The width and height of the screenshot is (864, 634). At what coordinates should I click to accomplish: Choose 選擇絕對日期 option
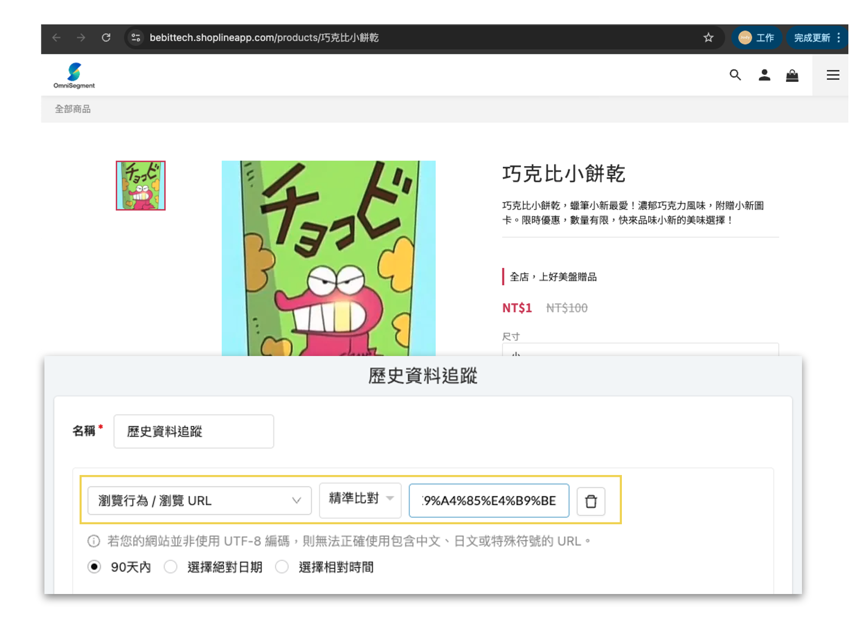coord(171,567)
